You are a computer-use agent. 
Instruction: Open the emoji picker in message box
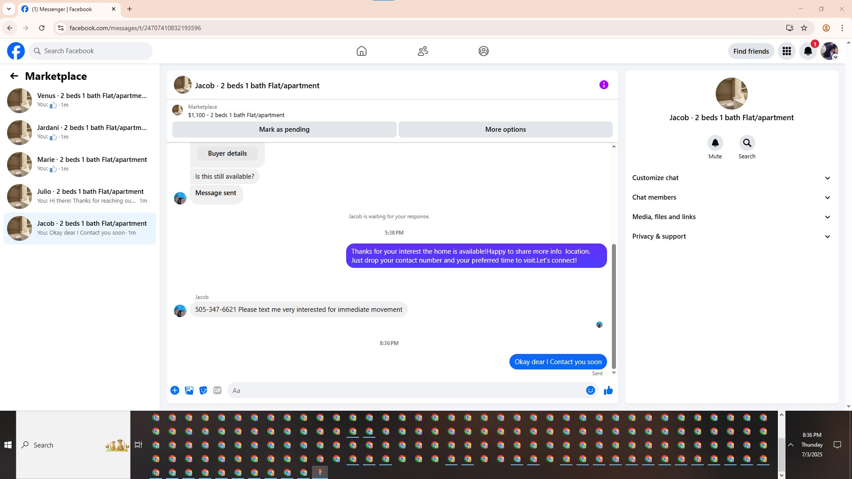590,390
